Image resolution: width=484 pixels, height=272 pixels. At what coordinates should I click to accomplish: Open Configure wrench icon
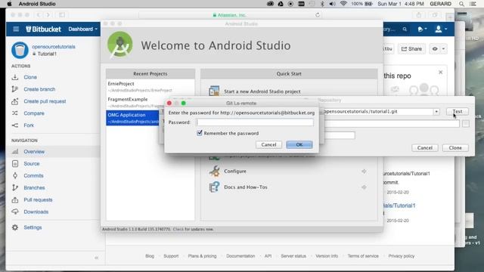[214, 171]
